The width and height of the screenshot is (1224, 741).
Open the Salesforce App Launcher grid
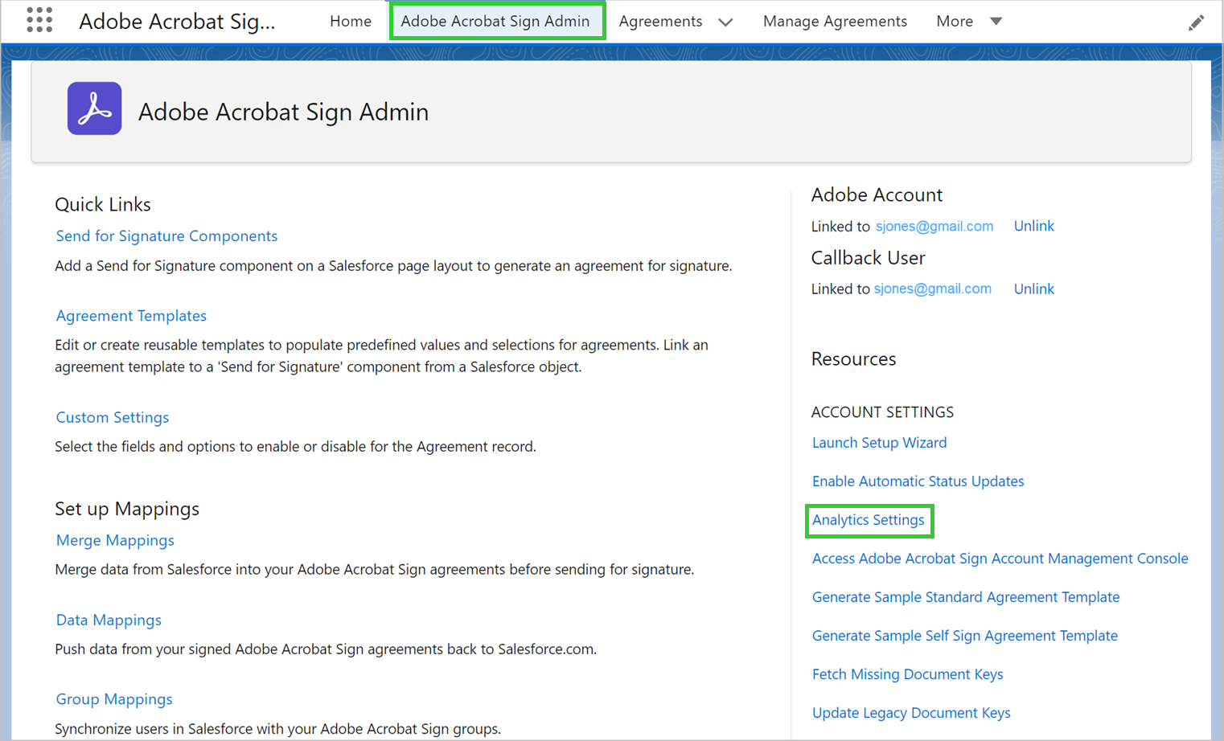click(x=39, y=20)
